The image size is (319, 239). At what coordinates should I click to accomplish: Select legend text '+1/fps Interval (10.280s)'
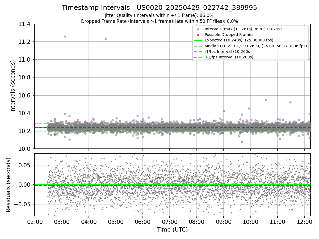tap(229, 57)
